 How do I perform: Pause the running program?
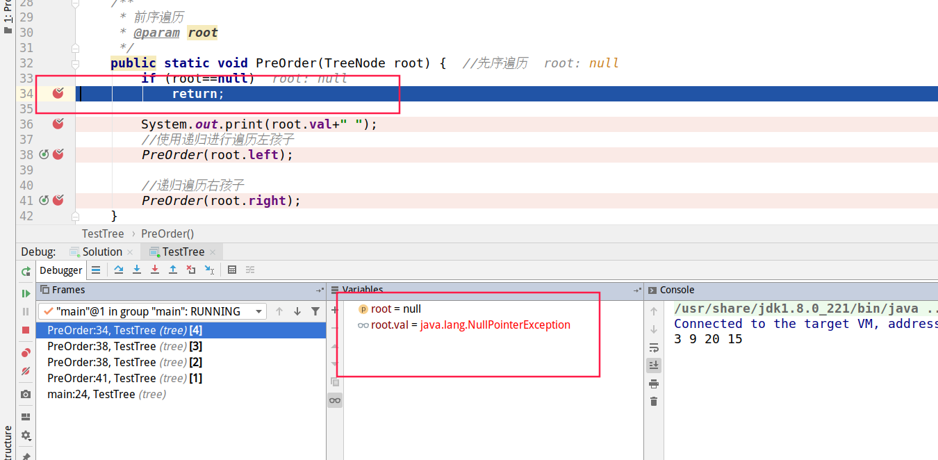[26, 312]
